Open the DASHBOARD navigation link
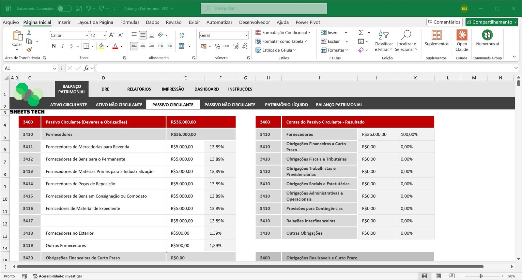Screen dimensions: 522x280 point(207,89)
